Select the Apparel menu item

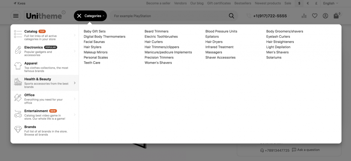(x=31, y=63)
